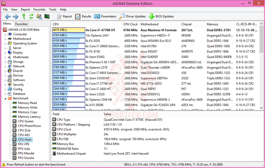This screenshot has width=265, height=168.
Task: Start the benchmark with the Refresh icon
Action: [x=31, y=17]
